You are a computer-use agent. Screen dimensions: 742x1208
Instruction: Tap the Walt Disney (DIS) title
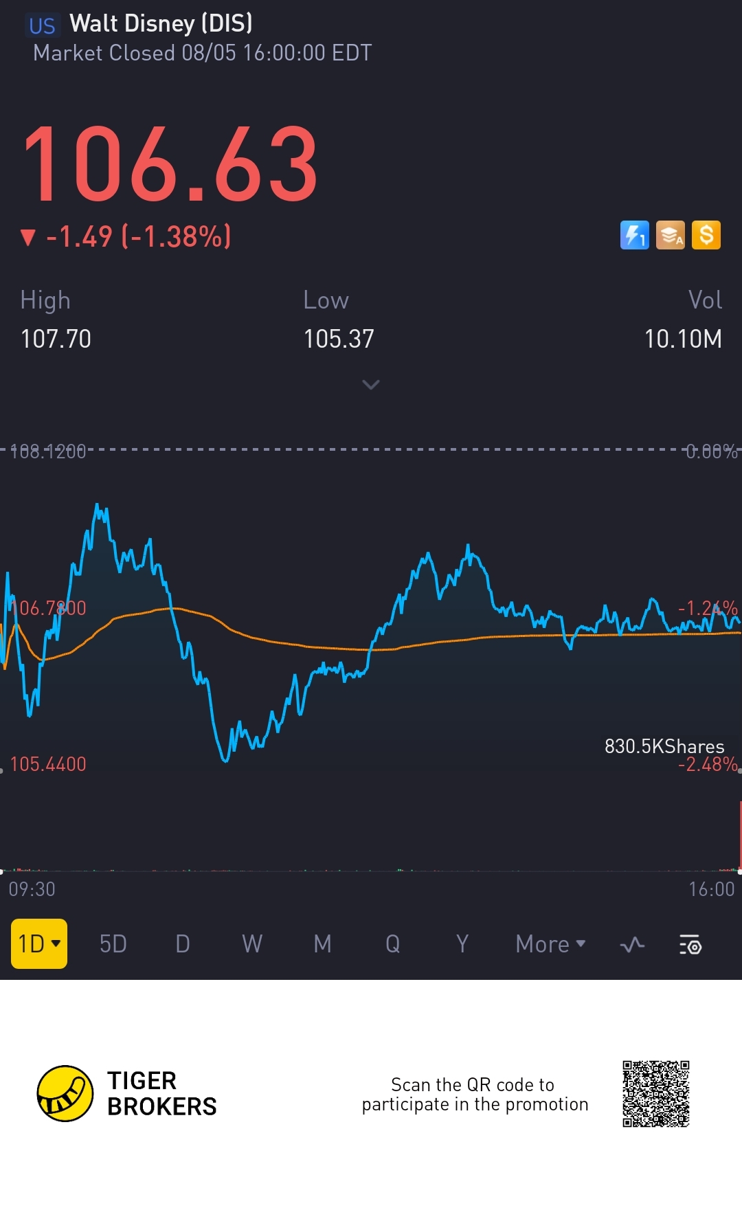point(161,24)
